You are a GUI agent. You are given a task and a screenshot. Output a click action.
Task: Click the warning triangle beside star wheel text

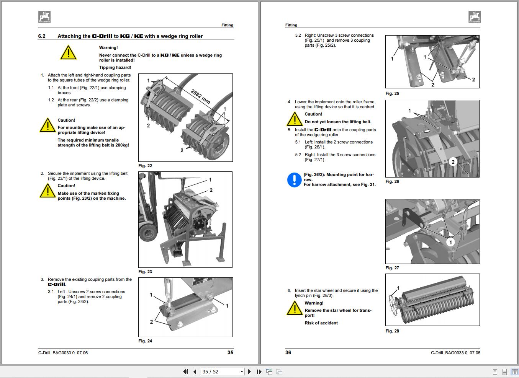(295, 308)
